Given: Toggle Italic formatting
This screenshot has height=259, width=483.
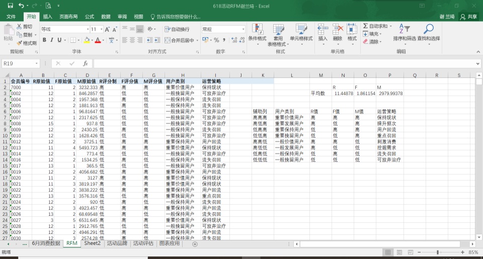Looking at the screenshot, I should (x=52, y=40).
